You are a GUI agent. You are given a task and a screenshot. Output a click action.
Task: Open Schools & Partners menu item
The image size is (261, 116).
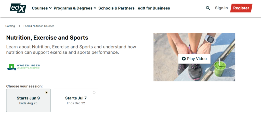(x=116, y=8)
